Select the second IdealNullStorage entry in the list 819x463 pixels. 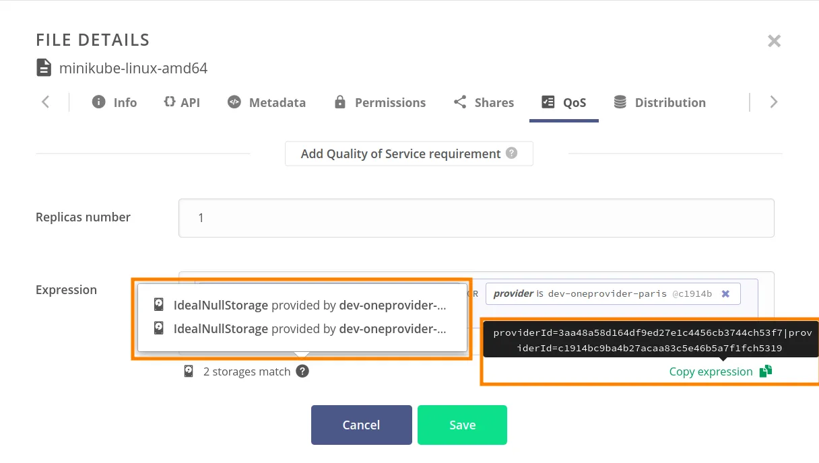(x=301, y=328)
